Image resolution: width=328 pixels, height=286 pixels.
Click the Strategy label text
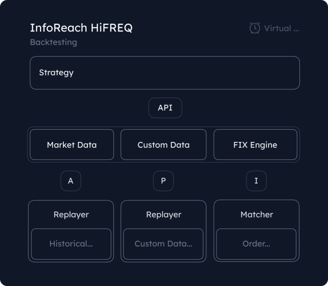[x=56, y=73]
